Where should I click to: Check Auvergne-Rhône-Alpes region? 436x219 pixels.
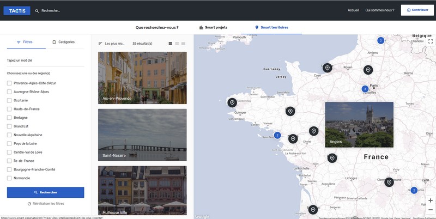pos(9,92)
